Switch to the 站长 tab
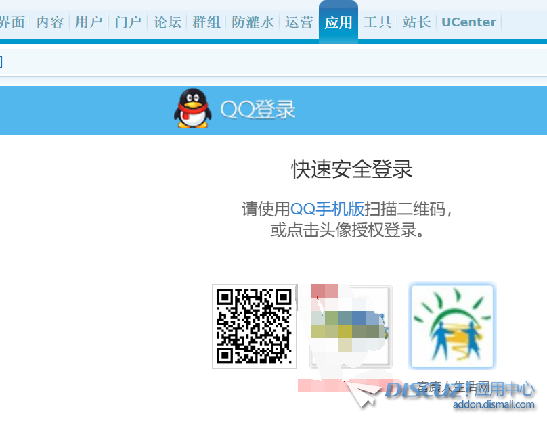Viewport: 547px width, 422px height. [x=416, y=22]
